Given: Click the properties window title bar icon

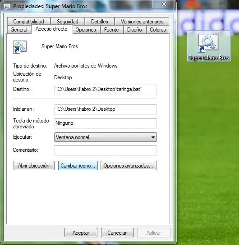Looking at the screenshot, I should pyautogui.click(x=7, y=6).
